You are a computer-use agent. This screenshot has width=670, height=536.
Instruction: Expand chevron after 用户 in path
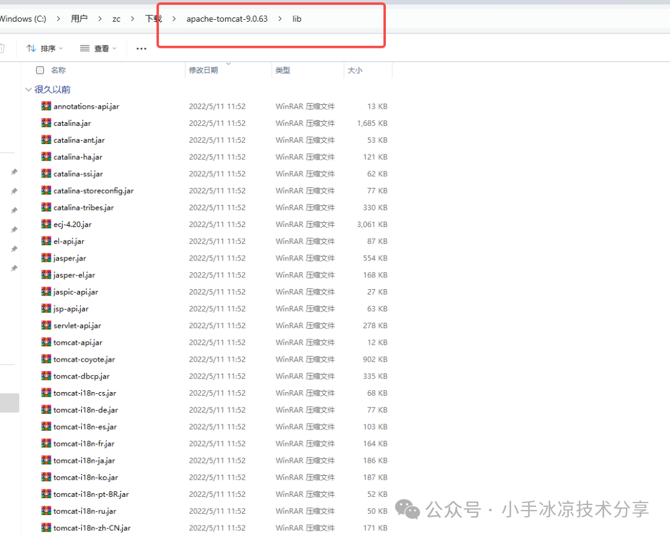click(99, 19)
